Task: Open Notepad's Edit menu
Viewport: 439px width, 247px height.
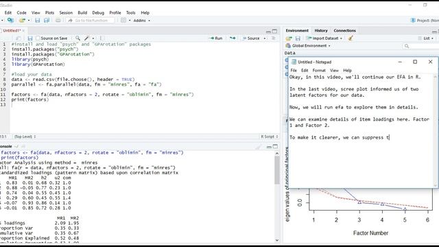Action: pyautogui.click(x=305, y=70)
